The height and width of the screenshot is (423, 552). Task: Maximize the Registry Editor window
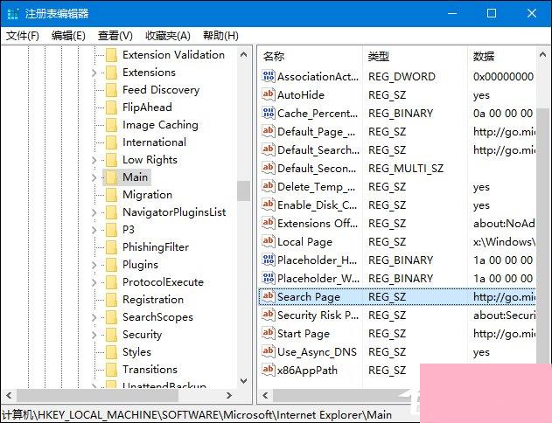point(492,13)
